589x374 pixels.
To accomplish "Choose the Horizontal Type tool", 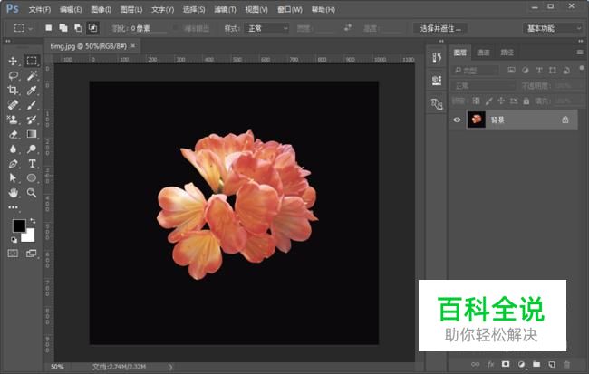I will coord(32,164).
